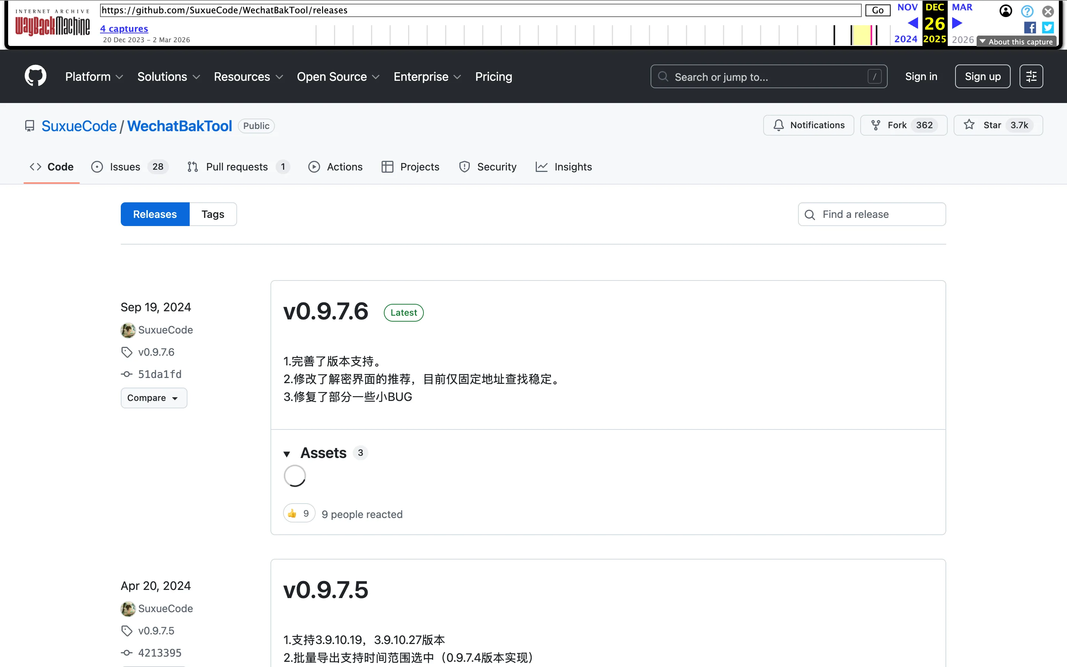This screenshot has height=667, width=1067.
Task: Expand the Open Source menu
Action: coord(338,77)
